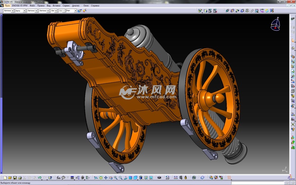This screenshot has width=296, height=185.
Task: Click the Zoom Out magnifier icon
Action: 121,178
